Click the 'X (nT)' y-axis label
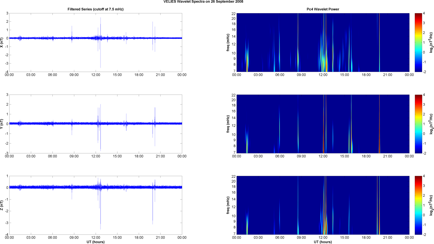This screenshot has width=434, height=244. click(x=2, y=42)
